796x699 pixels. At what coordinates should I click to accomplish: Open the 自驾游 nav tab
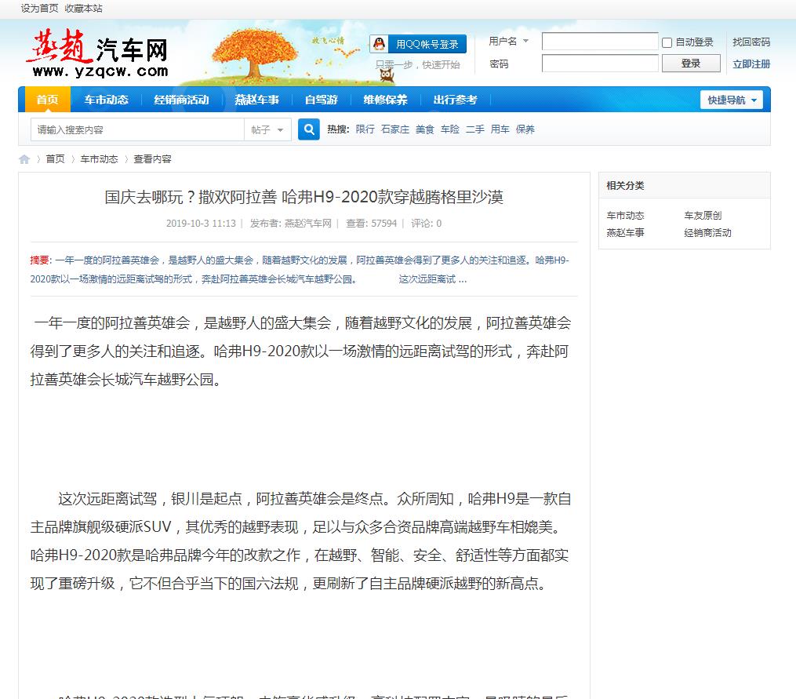point(322,100)
